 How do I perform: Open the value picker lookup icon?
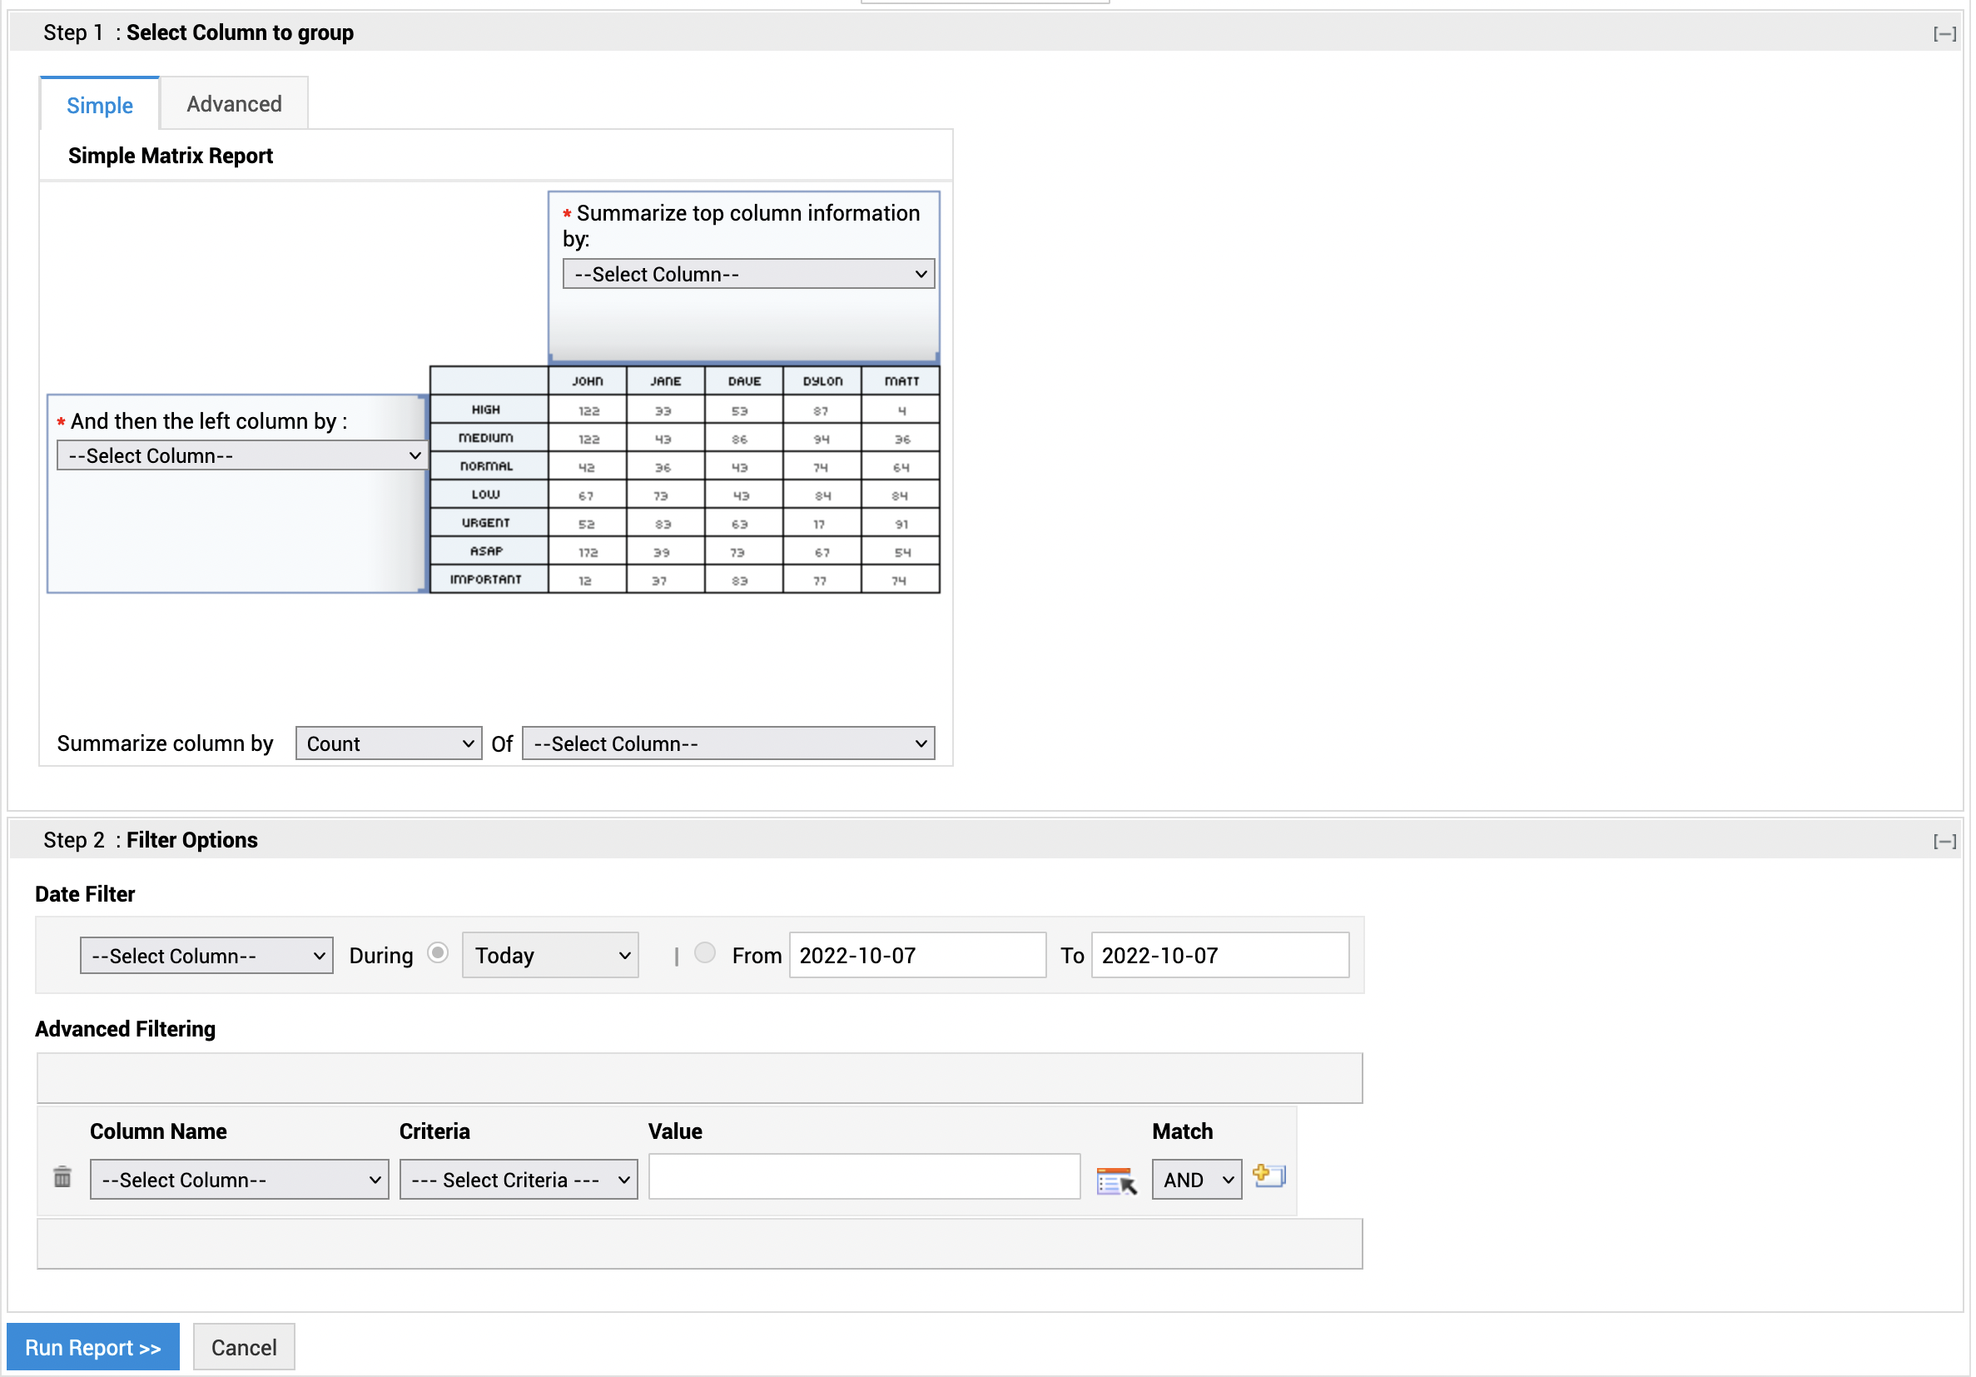pos(1116,1180)
